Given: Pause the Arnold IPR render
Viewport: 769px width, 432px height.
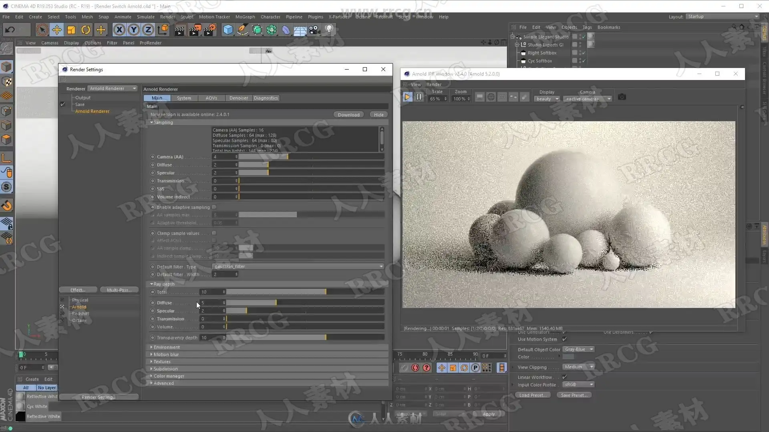Looking at the screenshot, I should [x=419, y=97].
